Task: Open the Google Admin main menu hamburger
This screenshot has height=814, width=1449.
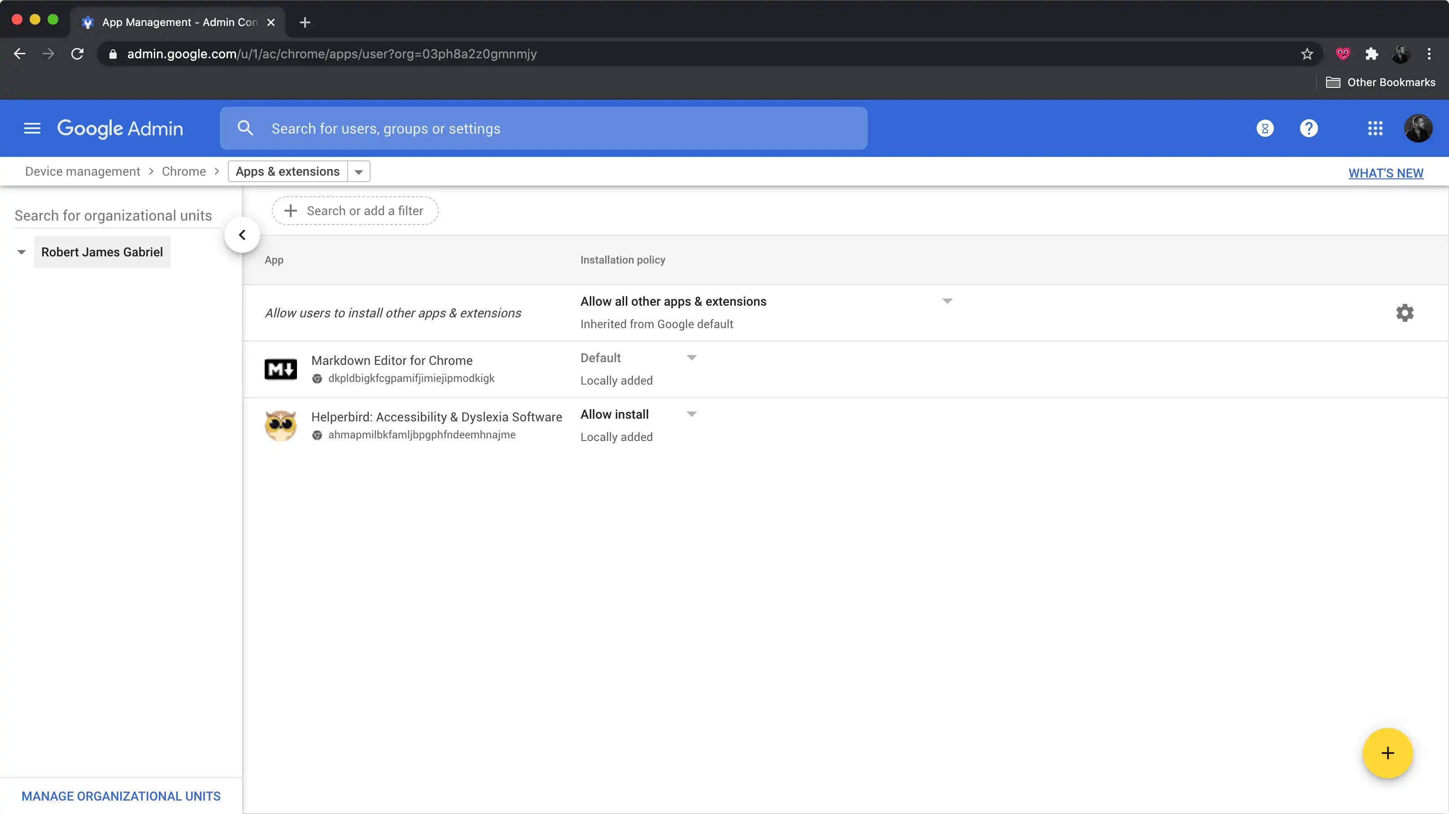Action: coord(32,128)
